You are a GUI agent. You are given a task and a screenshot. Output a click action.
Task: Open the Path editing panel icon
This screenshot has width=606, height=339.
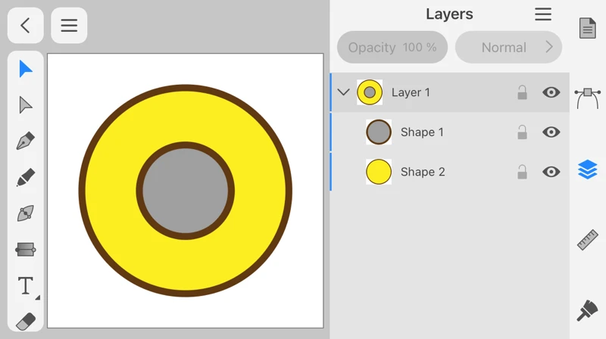pos(588,97)
